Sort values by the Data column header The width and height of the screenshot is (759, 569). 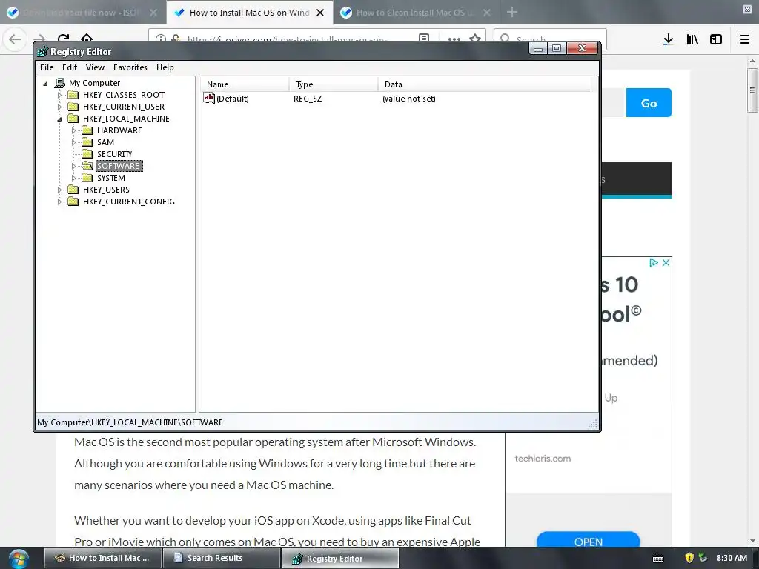pyautogui.click(x=484, y=84)
